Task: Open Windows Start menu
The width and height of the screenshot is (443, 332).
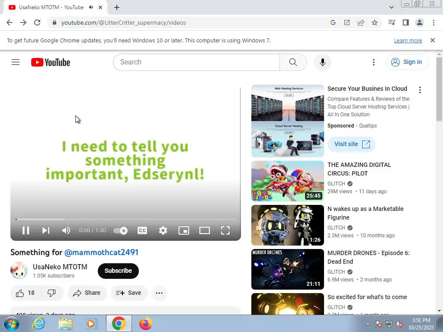Action: 11,323
